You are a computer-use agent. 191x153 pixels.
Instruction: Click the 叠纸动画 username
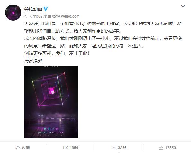point(33,9)
